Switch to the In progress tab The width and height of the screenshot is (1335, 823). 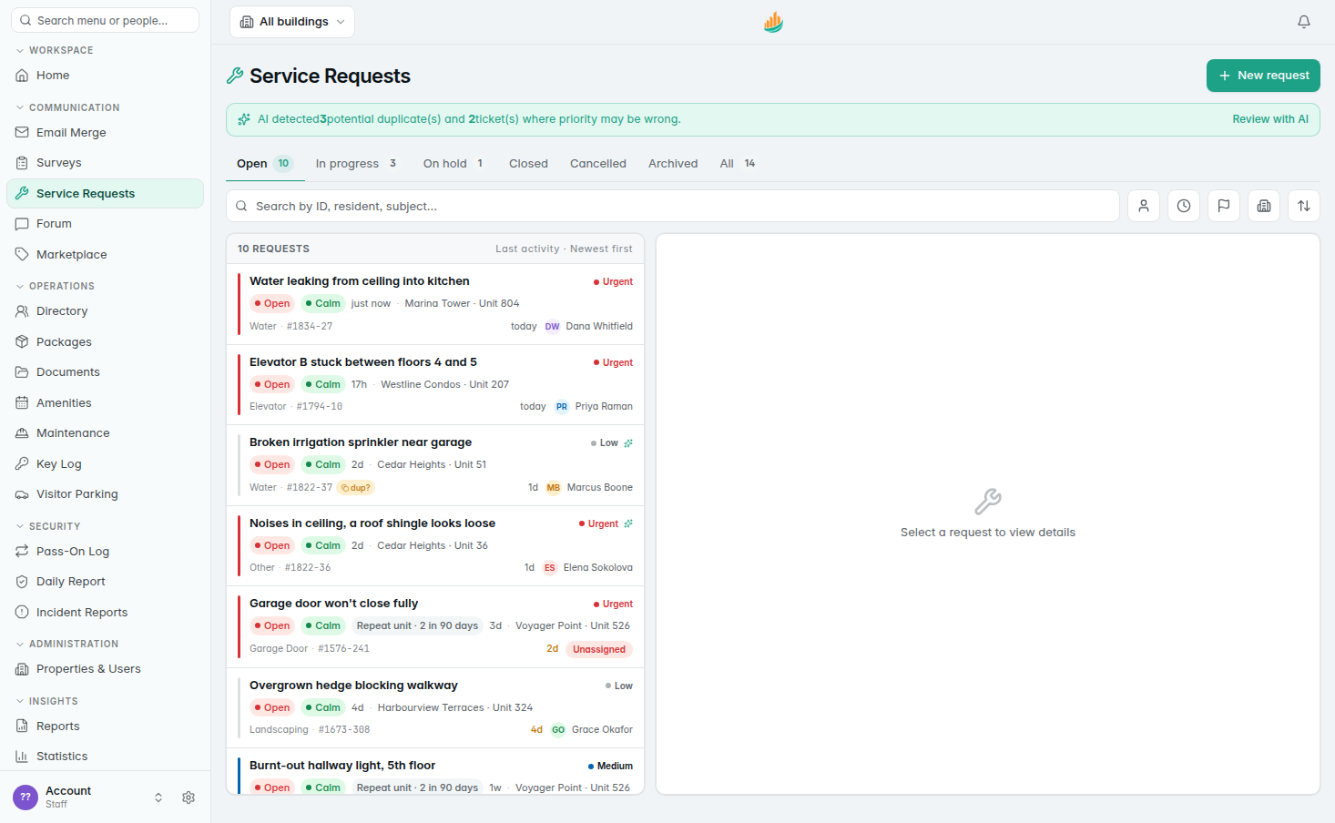(x=356, y=164)
